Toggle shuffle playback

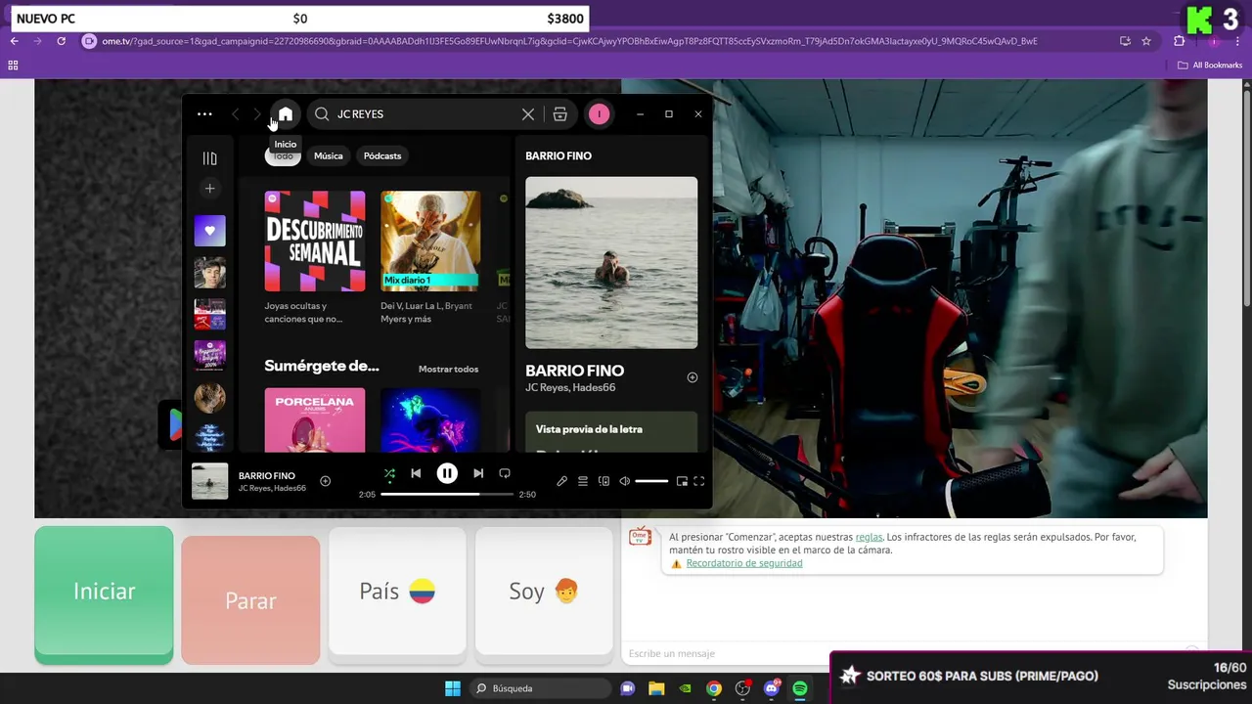click(x=389, y=474)
